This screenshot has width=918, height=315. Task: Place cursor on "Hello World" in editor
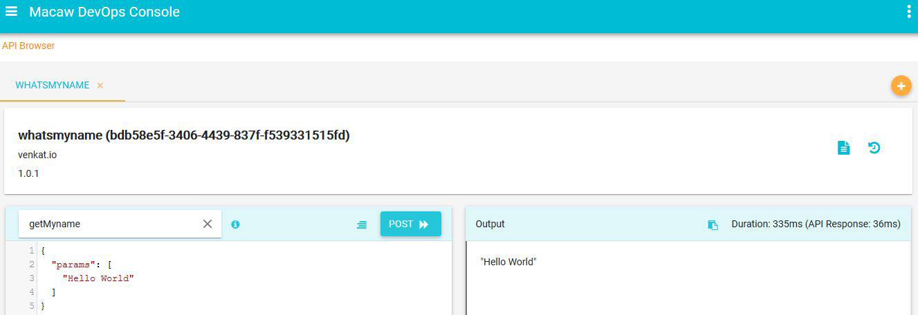click(x=98, y=278)
